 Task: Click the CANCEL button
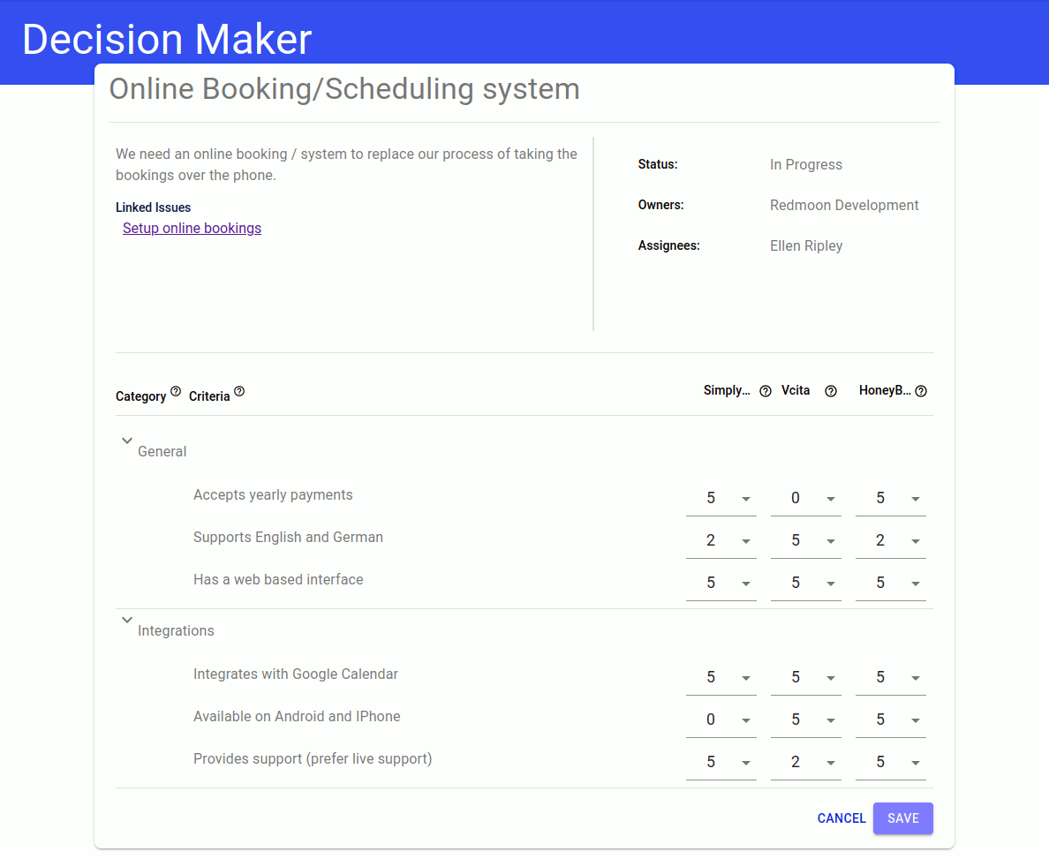click(x=841, y=818)
